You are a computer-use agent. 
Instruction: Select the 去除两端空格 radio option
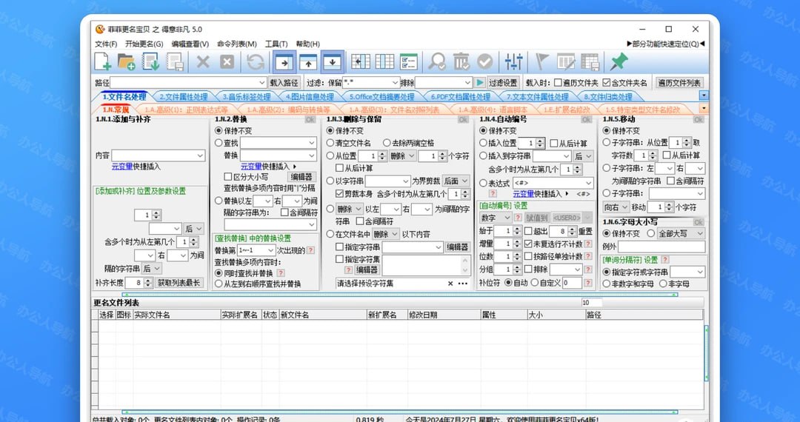[x=387, y=143]
